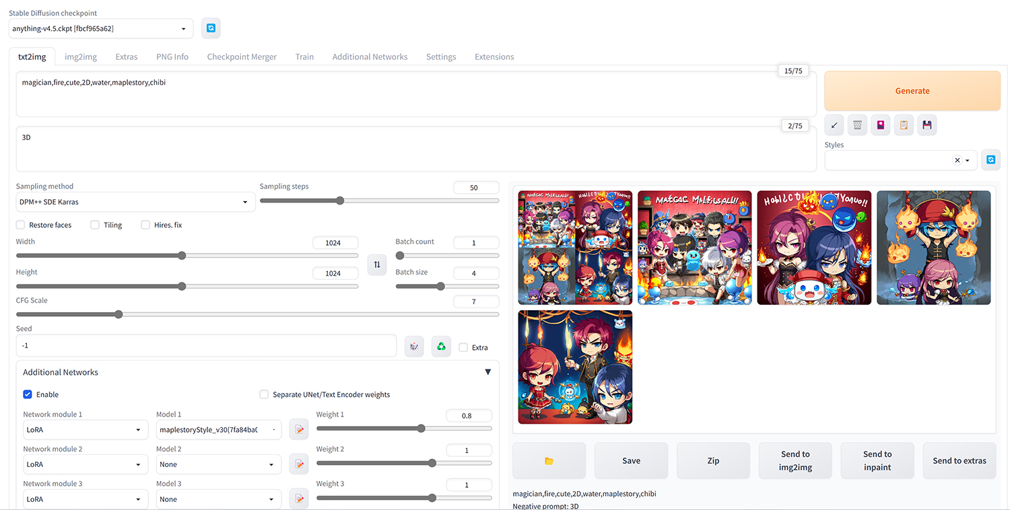Go to the Train tab
Image resolution: width=1010 pixels, height=510 pixels.
click(x=304, y=57)
